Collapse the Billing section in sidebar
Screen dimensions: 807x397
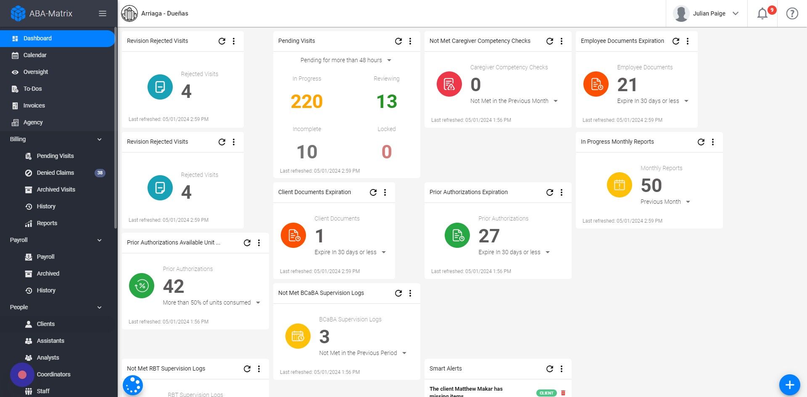[99, 139]
